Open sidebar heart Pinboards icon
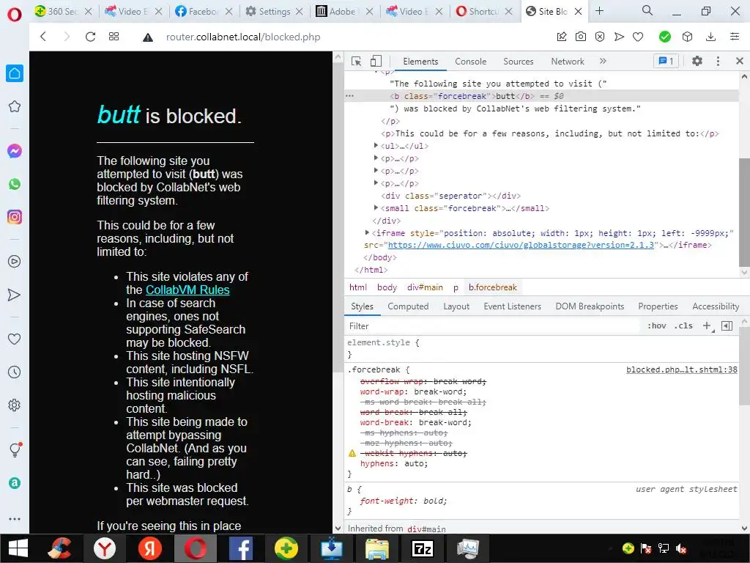750x563 pixels. point(15,339)
